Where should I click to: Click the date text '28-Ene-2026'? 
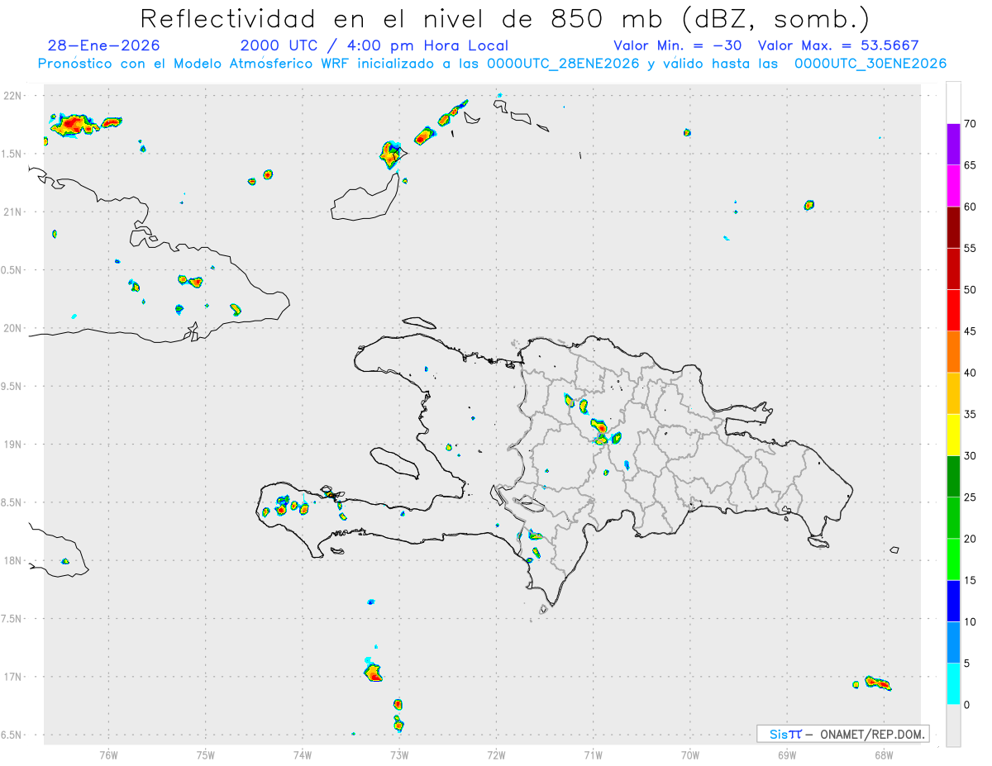point(104,45)
